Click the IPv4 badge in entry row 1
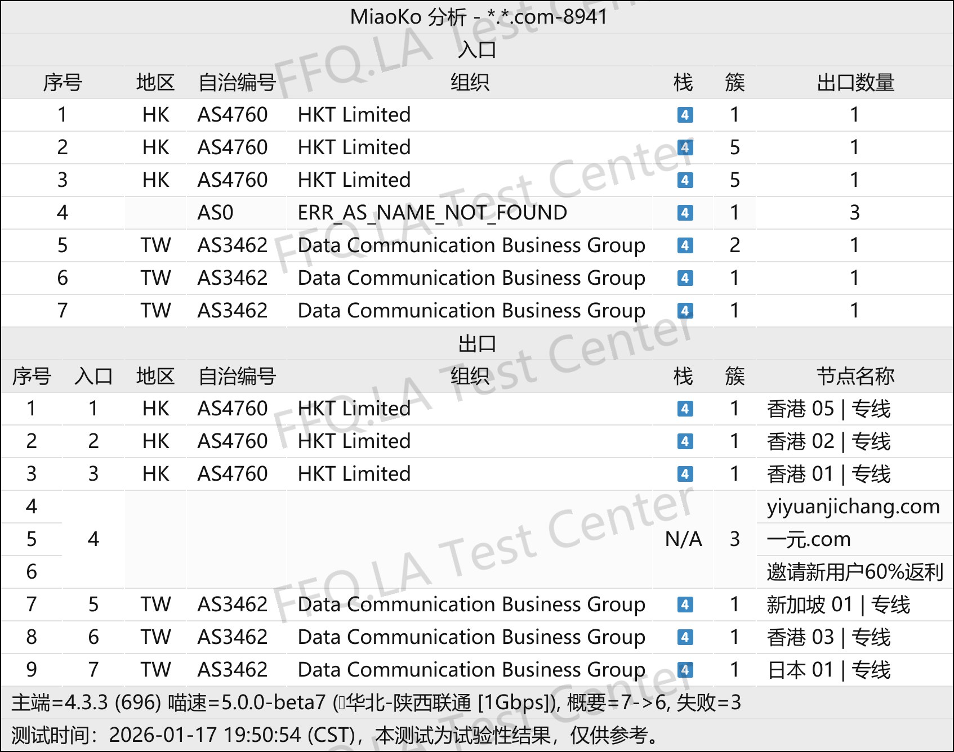 coord(685,115)
